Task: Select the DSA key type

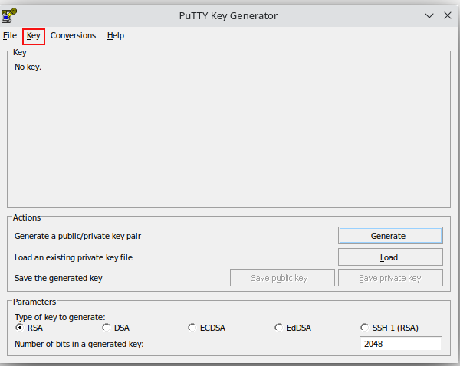Action: click(116, 328)
